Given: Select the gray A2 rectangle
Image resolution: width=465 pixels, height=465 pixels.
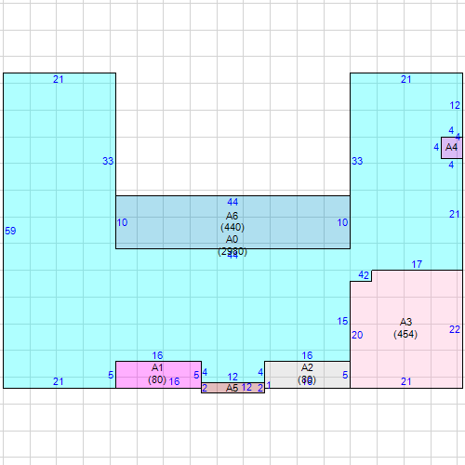Looking at the screenshot, I should coord(307,375).
